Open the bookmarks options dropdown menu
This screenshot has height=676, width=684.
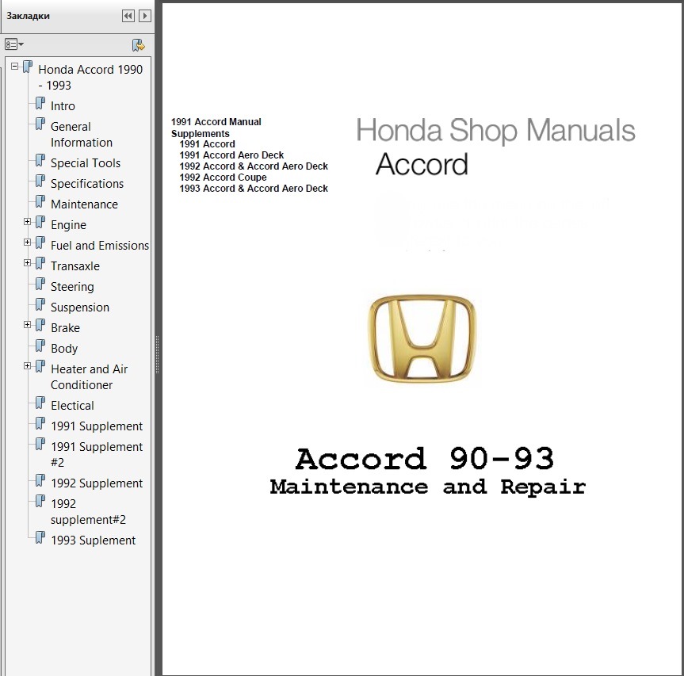(x=14, y=44)
